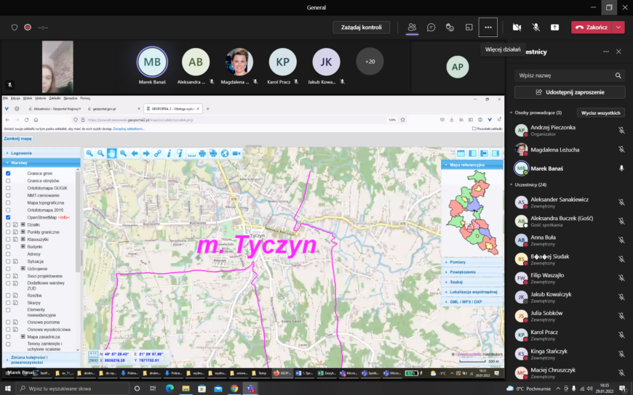Open dropdown arrow next to Zakończ
The image size is (633, 395).
[618, 28]
